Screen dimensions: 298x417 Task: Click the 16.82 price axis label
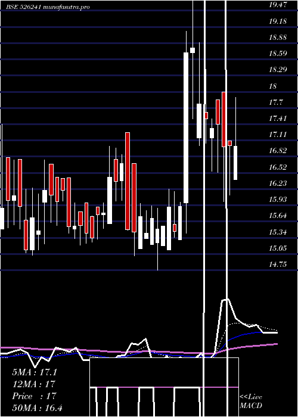click(278, 151)
